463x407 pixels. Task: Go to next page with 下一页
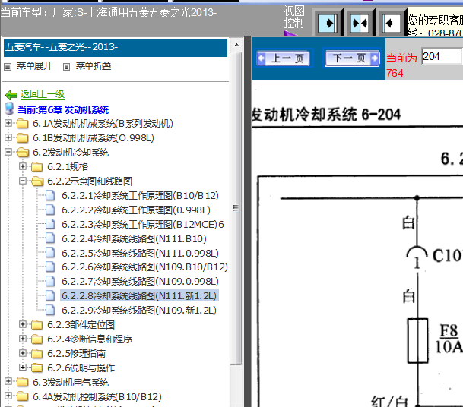(352, 58)
